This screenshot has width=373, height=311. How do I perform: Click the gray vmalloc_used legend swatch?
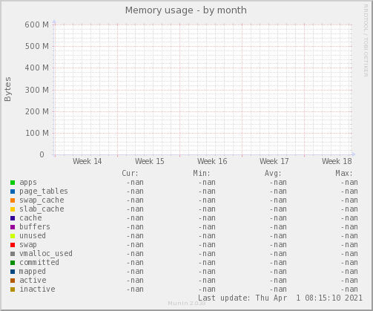pos(13,254)
